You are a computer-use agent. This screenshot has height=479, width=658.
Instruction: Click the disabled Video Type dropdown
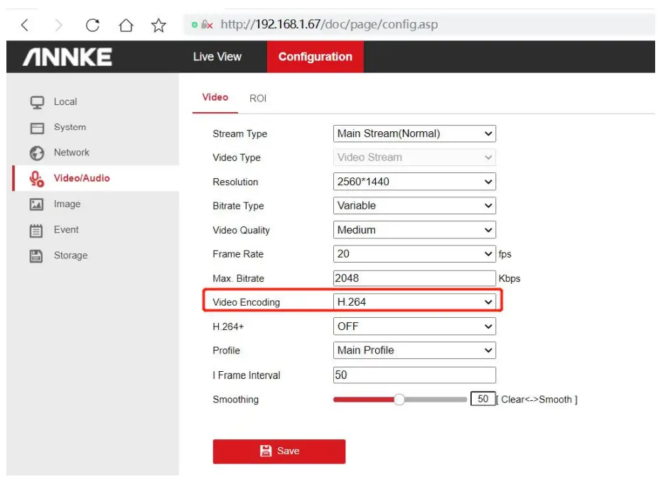click(x=414, y=158)
